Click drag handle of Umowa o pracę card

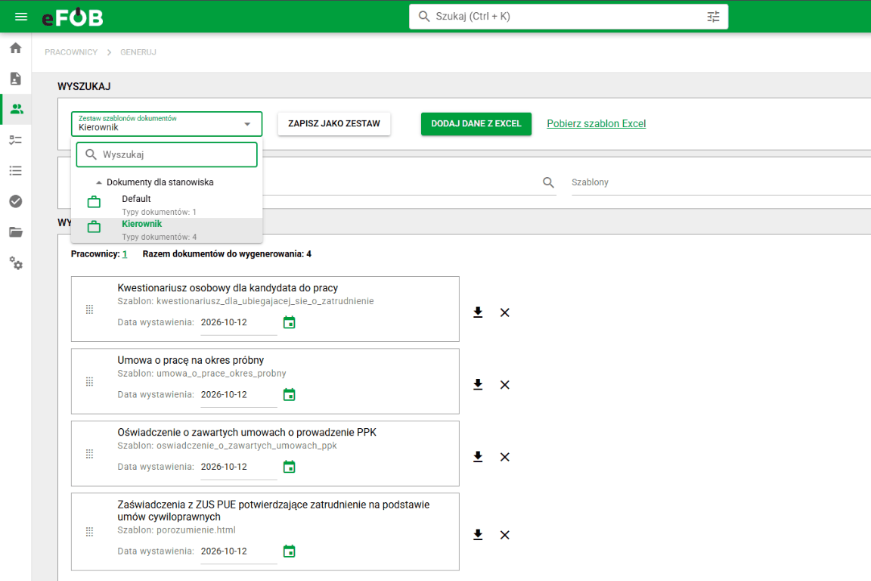point(89,382)
